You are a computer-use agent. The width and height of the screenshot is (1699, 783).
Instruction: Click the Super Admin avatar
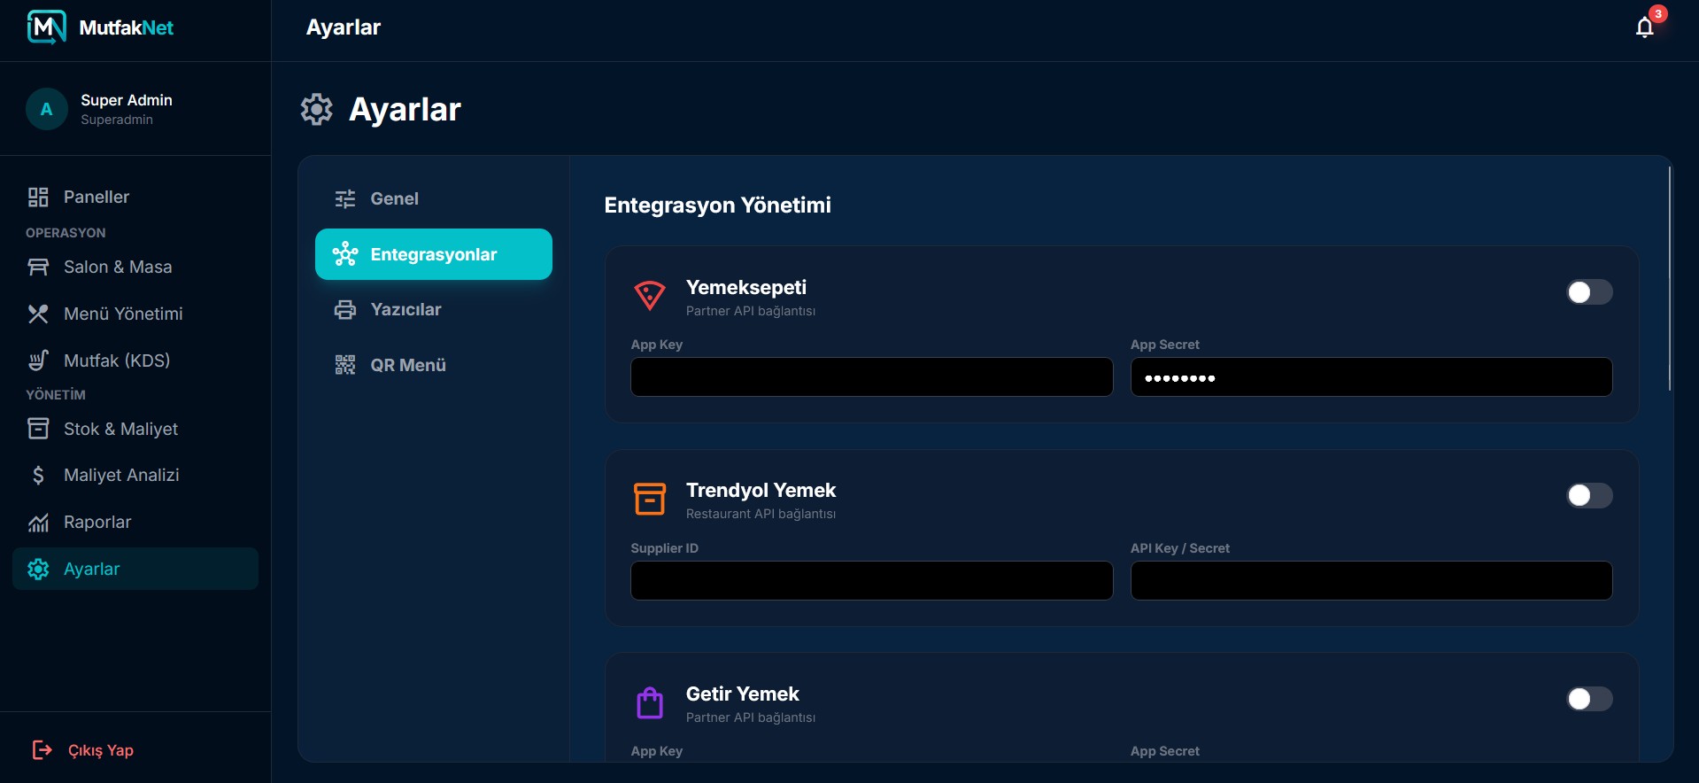click(47, 109)
